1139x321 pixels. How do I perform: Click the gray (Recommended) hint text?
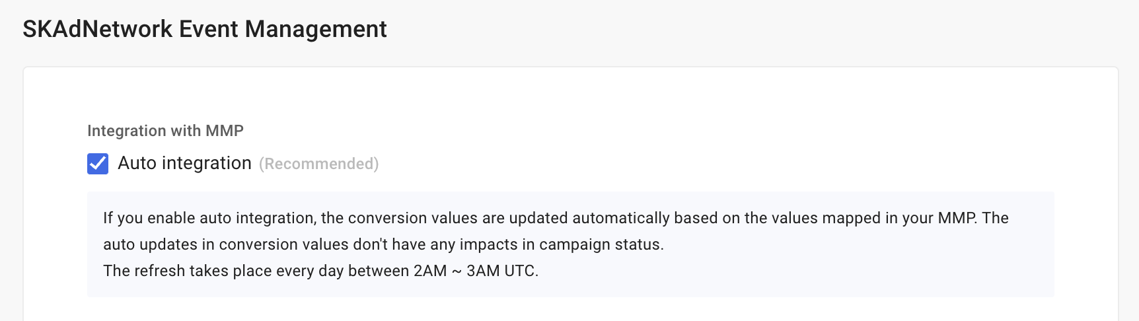point(318,164)
